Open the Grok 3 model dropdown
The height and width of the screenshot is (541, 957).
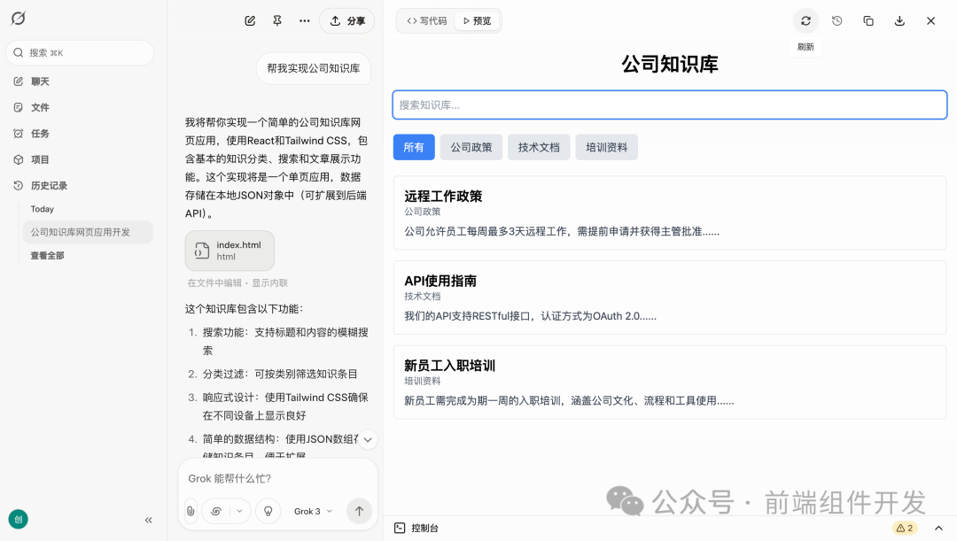[x=311, y=511]
